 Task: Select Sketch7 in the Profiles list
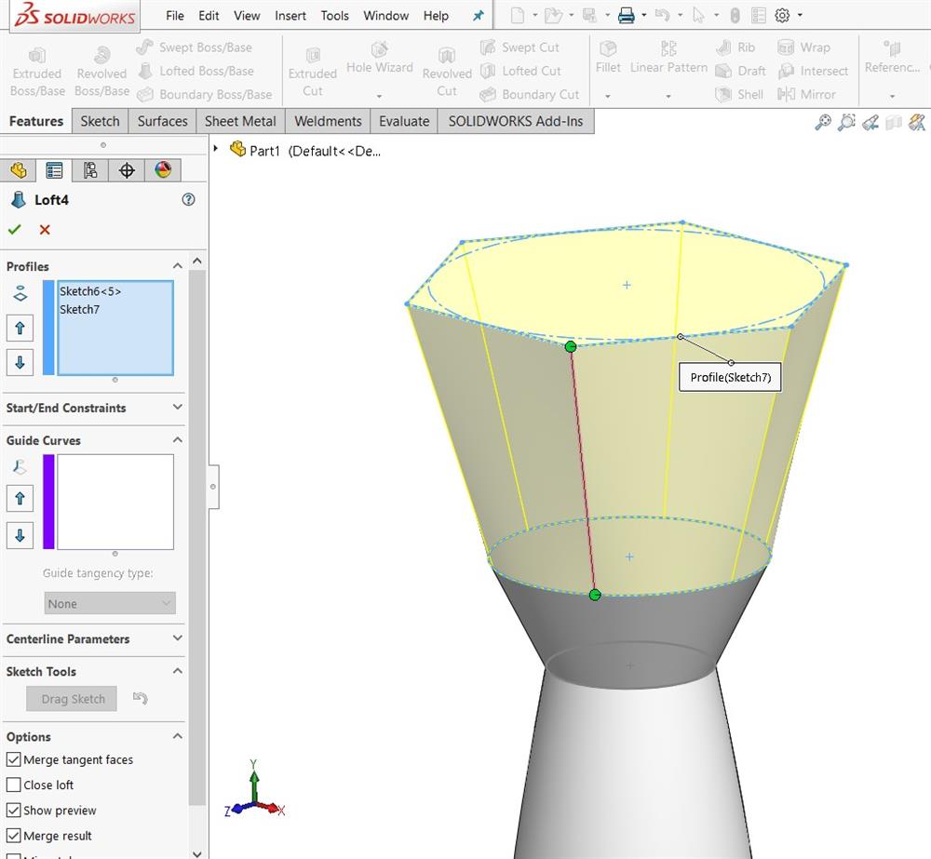[79, 309]
